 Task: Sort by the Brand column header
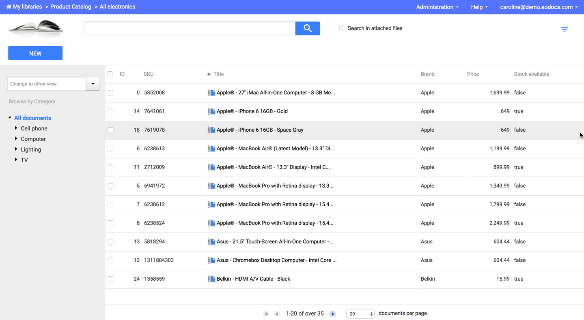(x=427, y=74)
